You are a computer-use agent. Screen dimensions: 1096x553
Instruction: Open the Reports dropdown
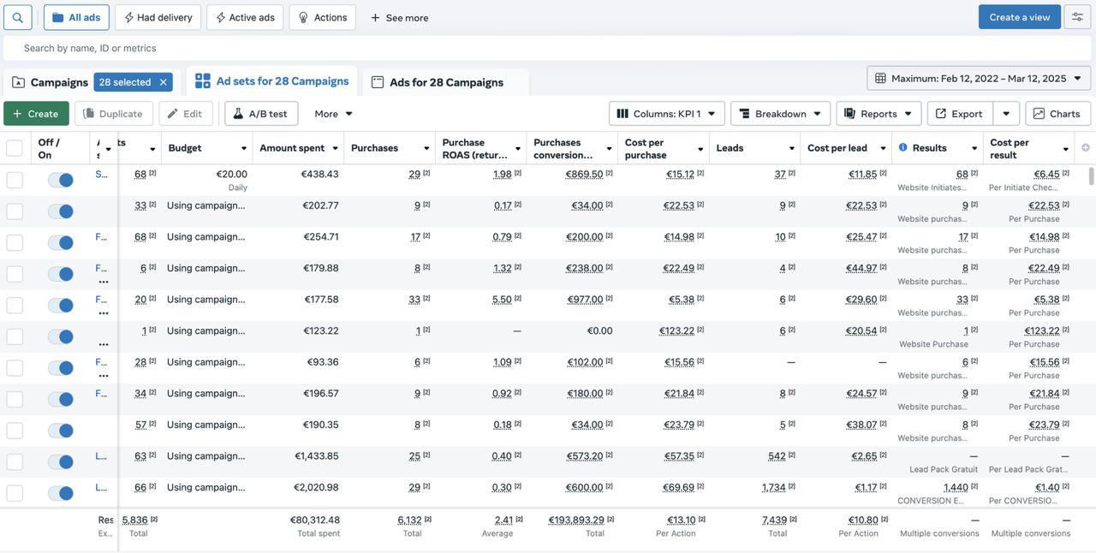click(x=879, y=114)
